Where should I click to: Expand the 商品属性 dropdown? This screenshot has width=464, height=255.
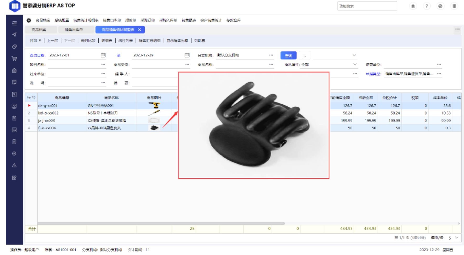(355, 64)
